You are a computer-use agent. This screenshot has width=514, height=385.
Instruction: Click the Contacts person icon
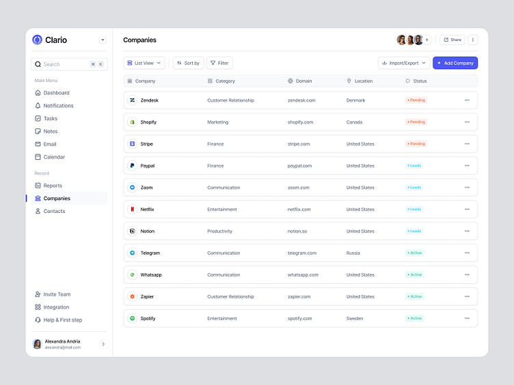(38, 211)
